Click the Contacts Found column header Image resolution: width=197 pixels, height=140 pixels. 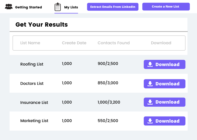coord(113,43)
